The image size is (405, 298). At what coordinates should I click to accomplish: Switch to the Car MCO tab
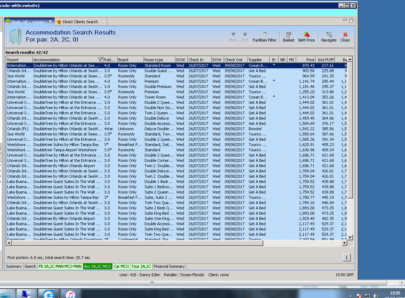click(121, 266)
